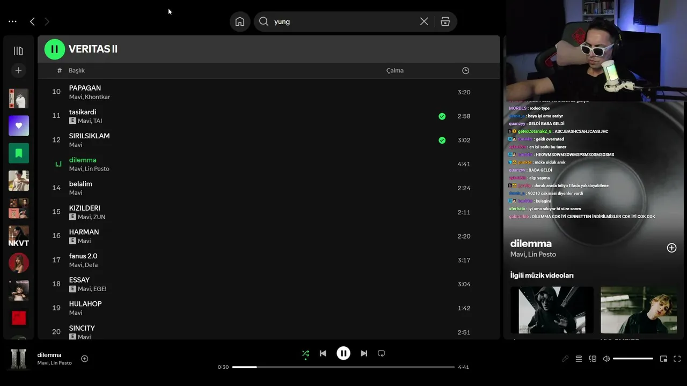
Task: Adjust the volume slider
Action: click(633, 359)
